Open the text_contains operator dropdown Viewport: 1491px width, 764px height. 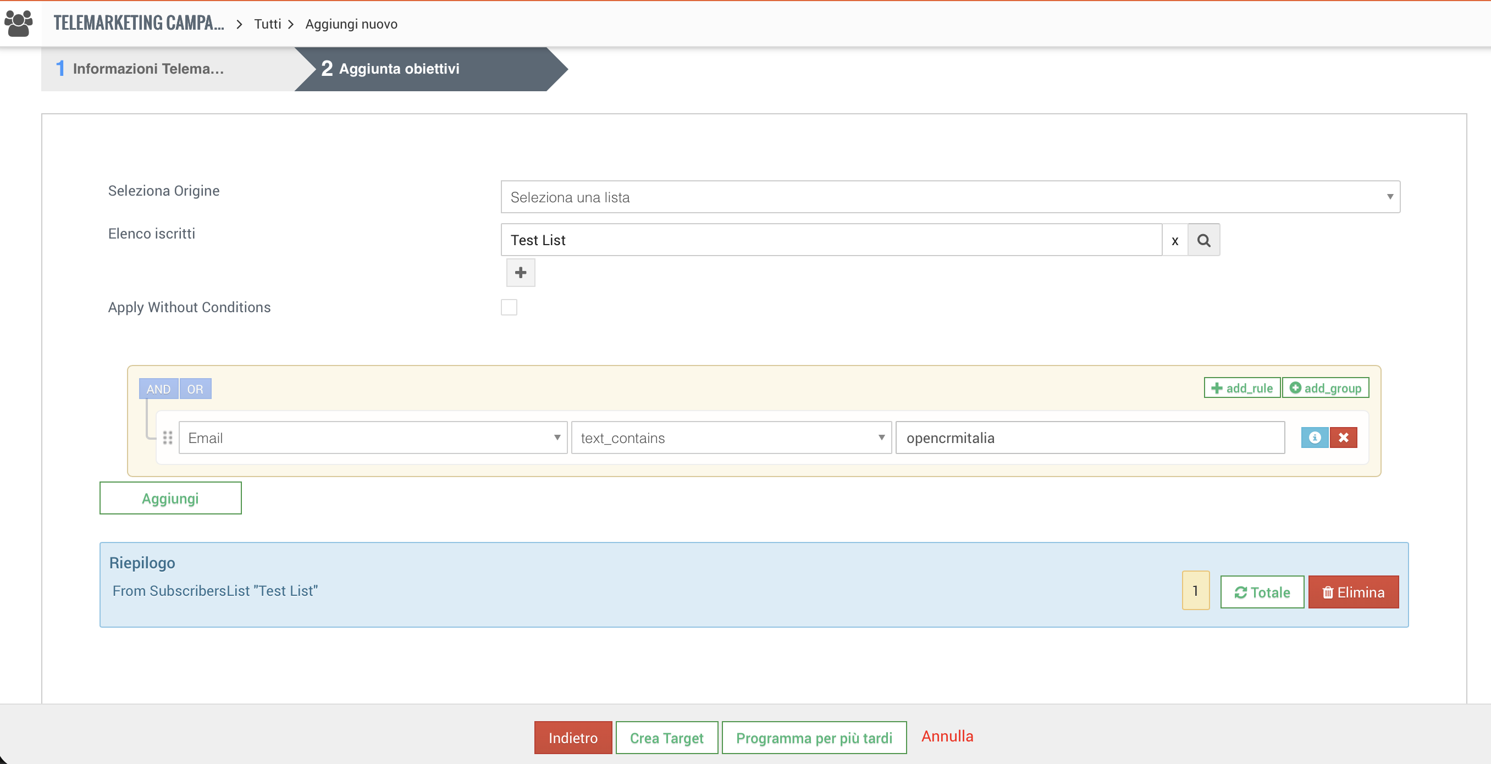(x=731, y=438)
